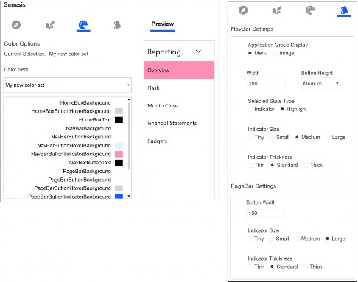The height and width of the screenshot is (282, 358).
Task: Click the NavBarButtonHoverBackground light blue swatch
Action: click(119, 145)
